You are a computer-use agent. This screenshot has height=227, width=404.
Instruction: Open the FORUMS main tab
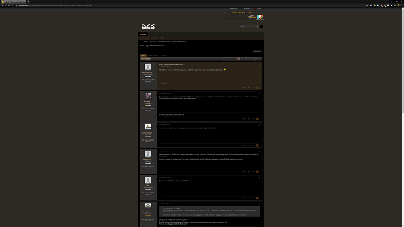143,34
